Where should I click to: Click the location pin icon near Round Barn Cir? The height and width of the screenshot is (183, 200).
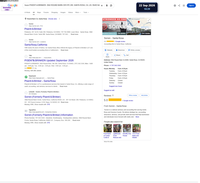coord(26,19)
